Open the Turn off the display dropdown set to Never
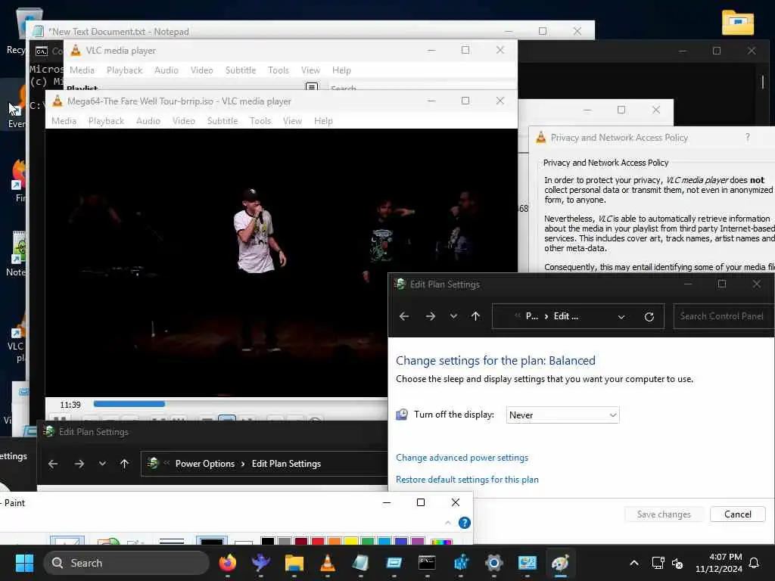Screen dimensions: 775x581 [x=562, y=415]
